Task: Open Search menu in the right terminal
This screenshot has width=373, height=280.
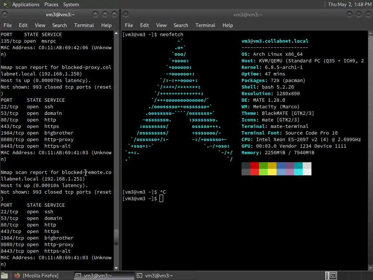Action: [181, 25]
